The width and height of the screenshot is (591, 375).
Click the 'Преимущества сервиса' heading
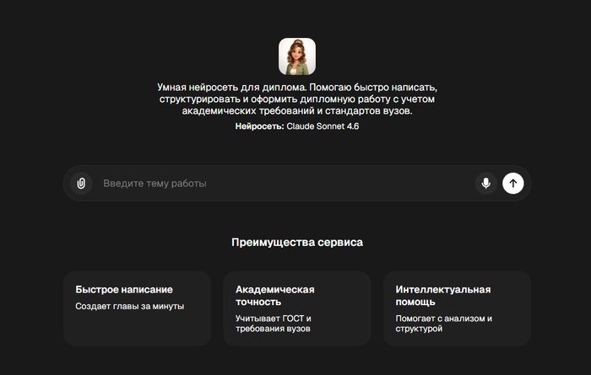[297, 242]
